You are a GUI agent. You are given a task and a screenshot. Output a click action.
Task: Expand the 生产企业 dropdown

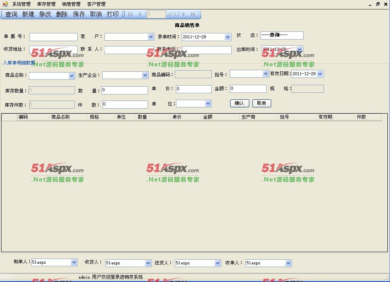point(145,75)
